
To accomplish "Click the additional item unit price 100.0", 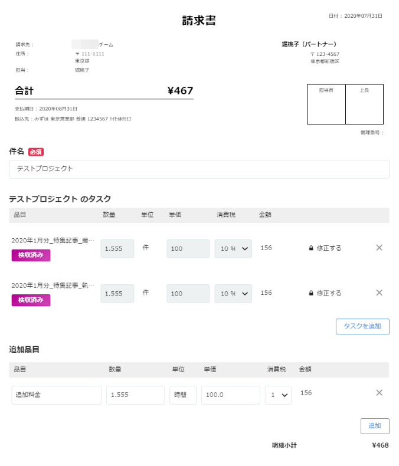I will click(230, 395).
